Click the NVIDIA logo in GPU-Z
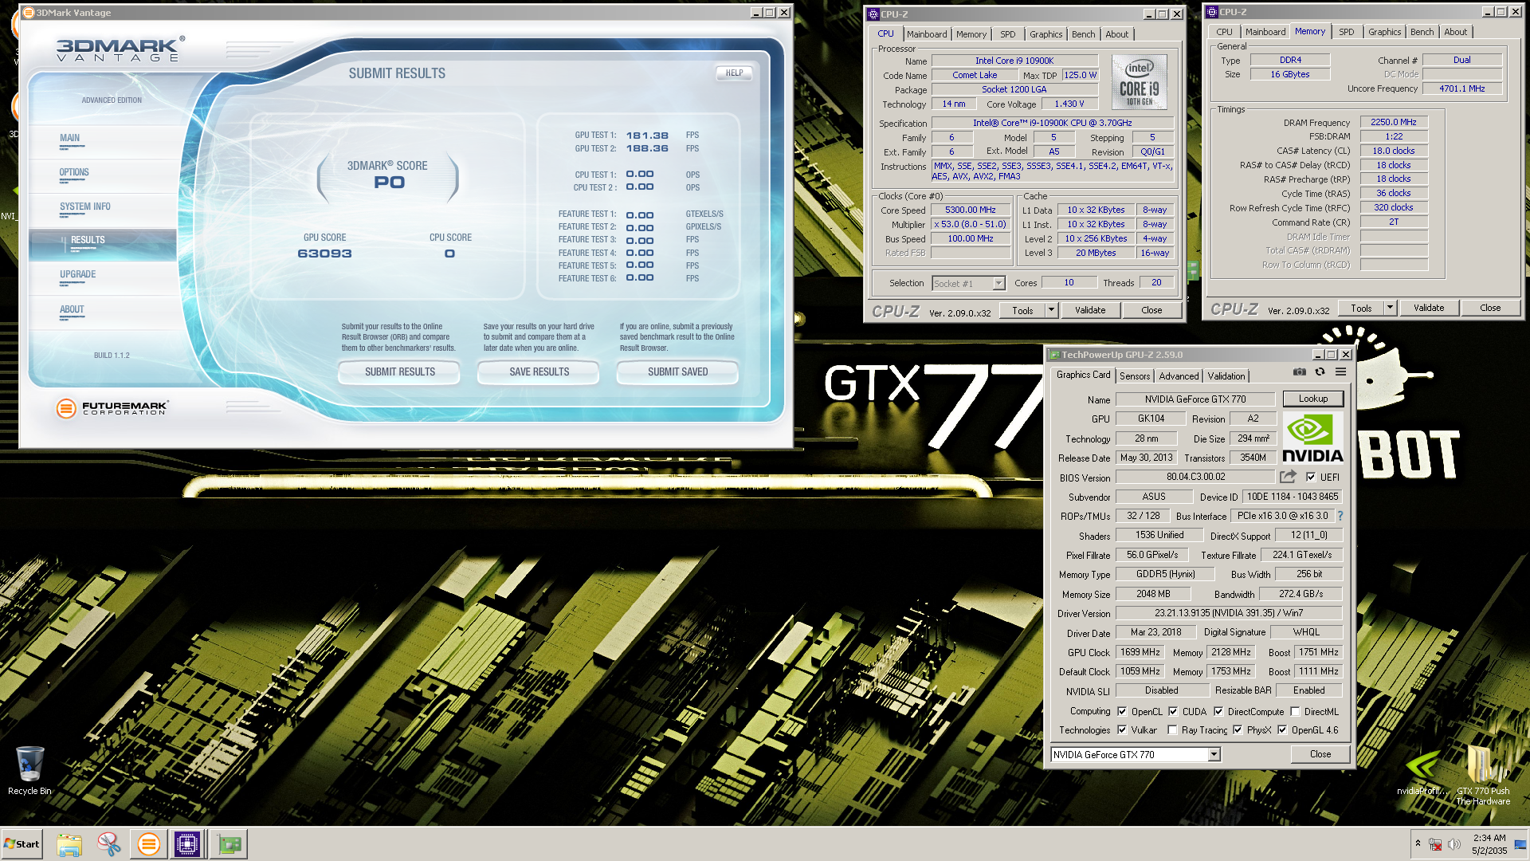This screenshot has height=861, width=1530. point(1312,438)
